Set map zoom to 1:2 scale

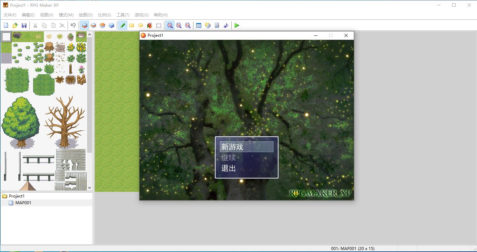pyautogui.click(x=179, y=25)
